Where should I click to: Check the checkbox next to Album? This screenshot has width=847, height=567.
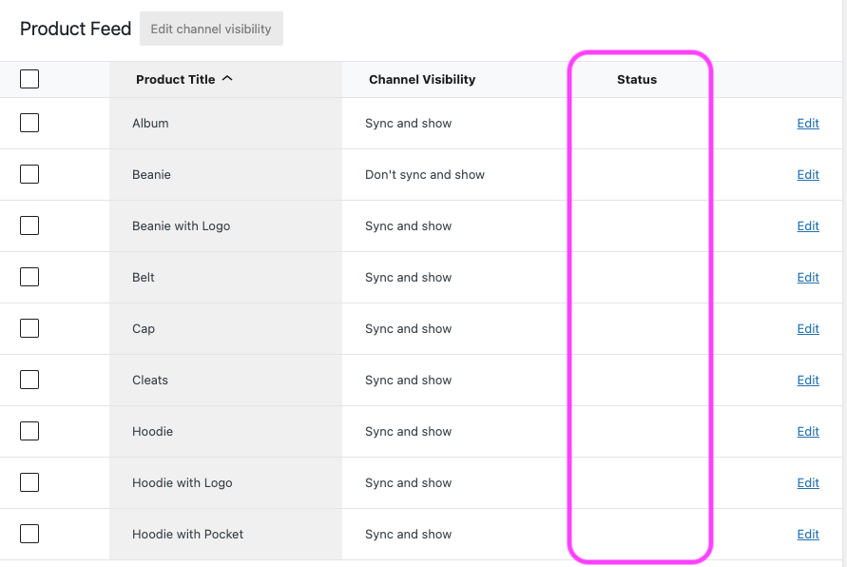pyautogui.click(x=29, y=123)
